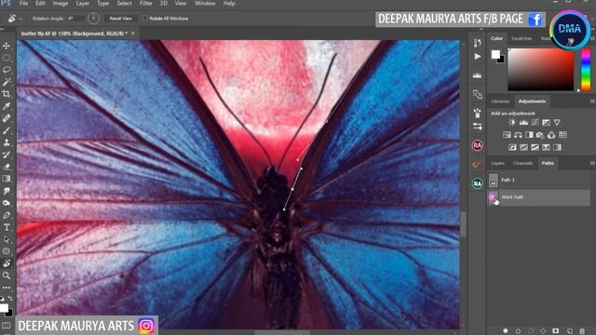Swap foreground and background colors

(10, 299)
